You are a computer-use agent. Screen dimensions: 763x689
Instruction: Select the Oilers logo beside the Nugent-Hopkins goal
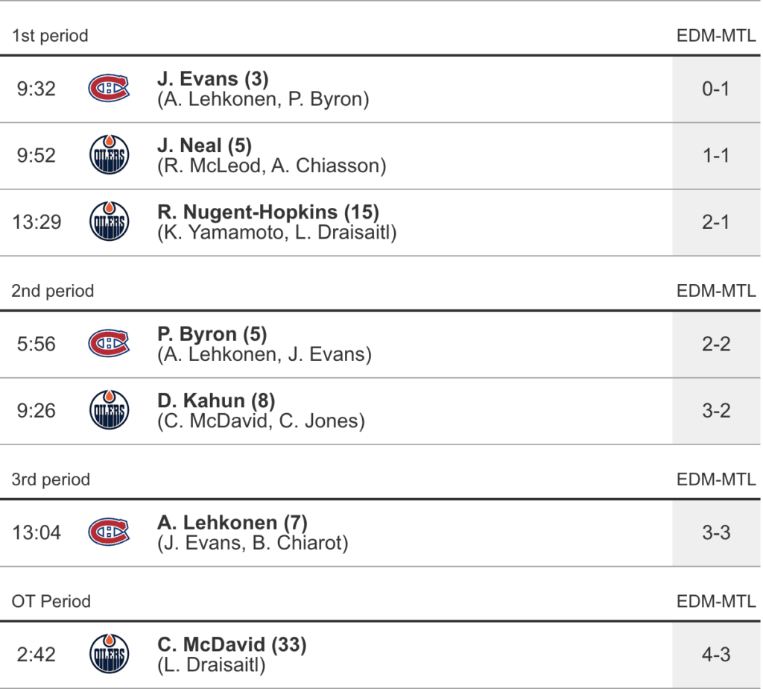point(109,221)
